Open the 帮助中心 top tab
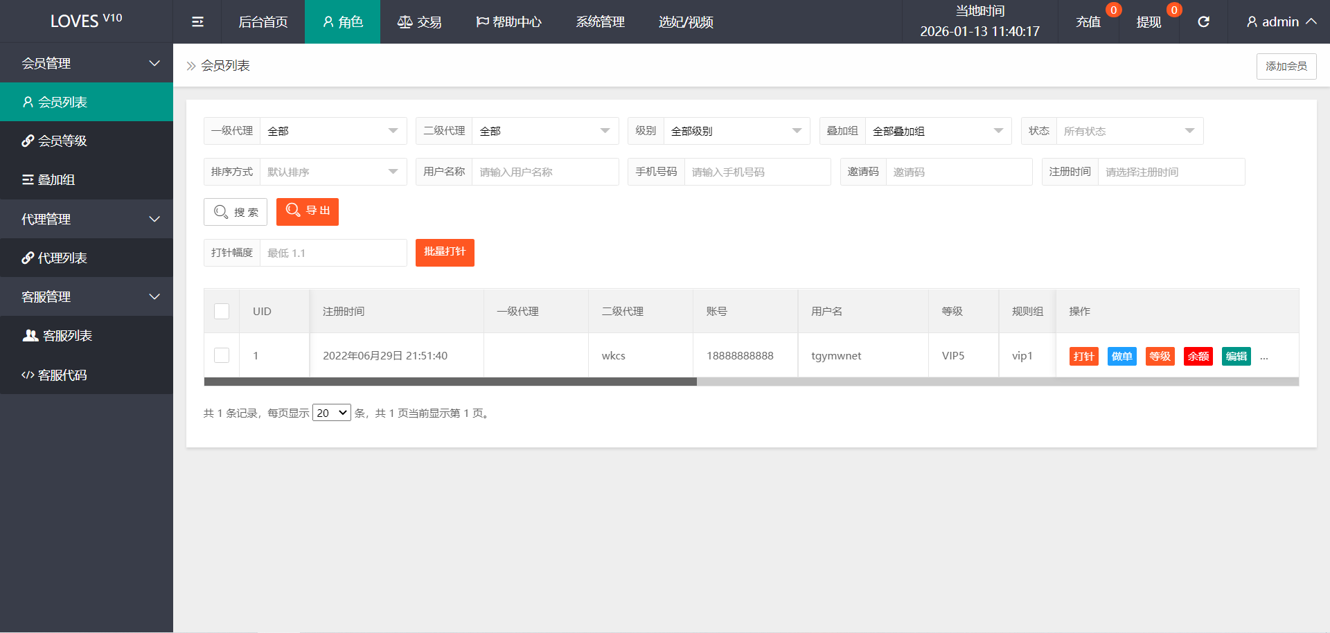Viewport: 1330px width, 633px height. click(x=509, y=21)
